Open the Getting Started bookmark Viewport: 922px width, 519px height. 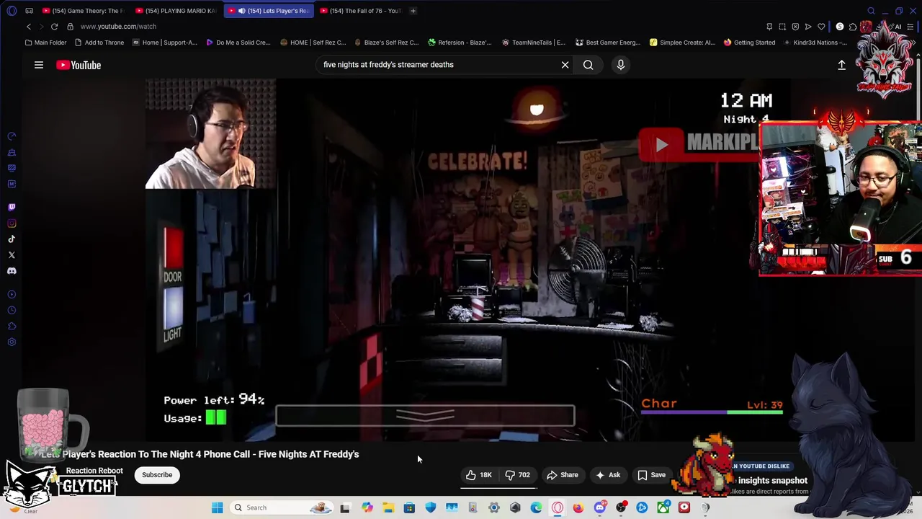pyautogui.click(x=749, y=43)
